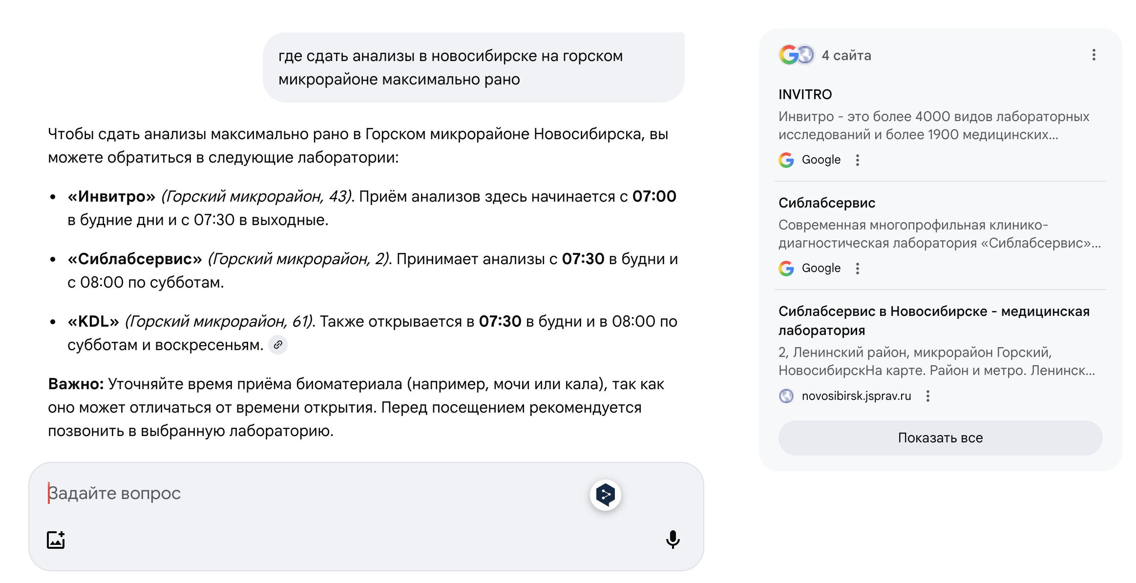Open the options menu for the Сиблабсервис Google source
1136x583 pixels.
[858, 268]
